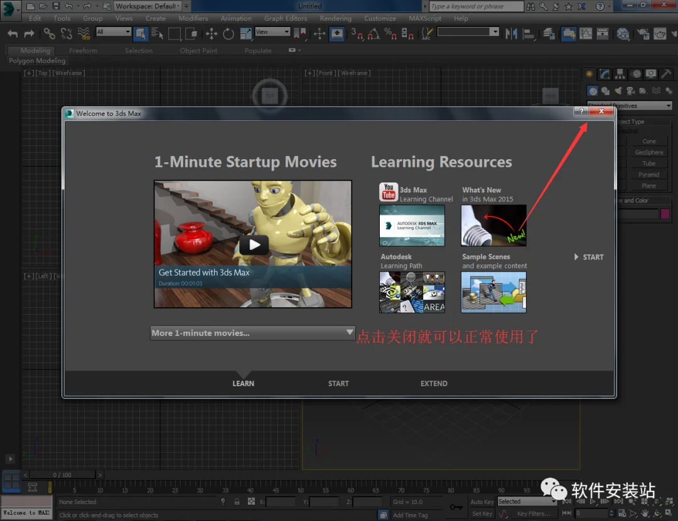Select the Lights category icon
The width and height of the screenshot is (678, 521).
618,91
